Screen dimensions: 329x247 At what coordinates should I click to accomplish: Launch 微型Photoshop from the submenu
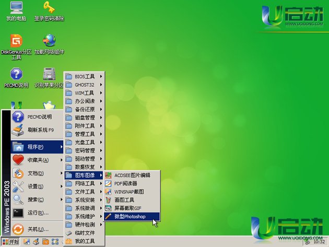(x=132, y=216)
